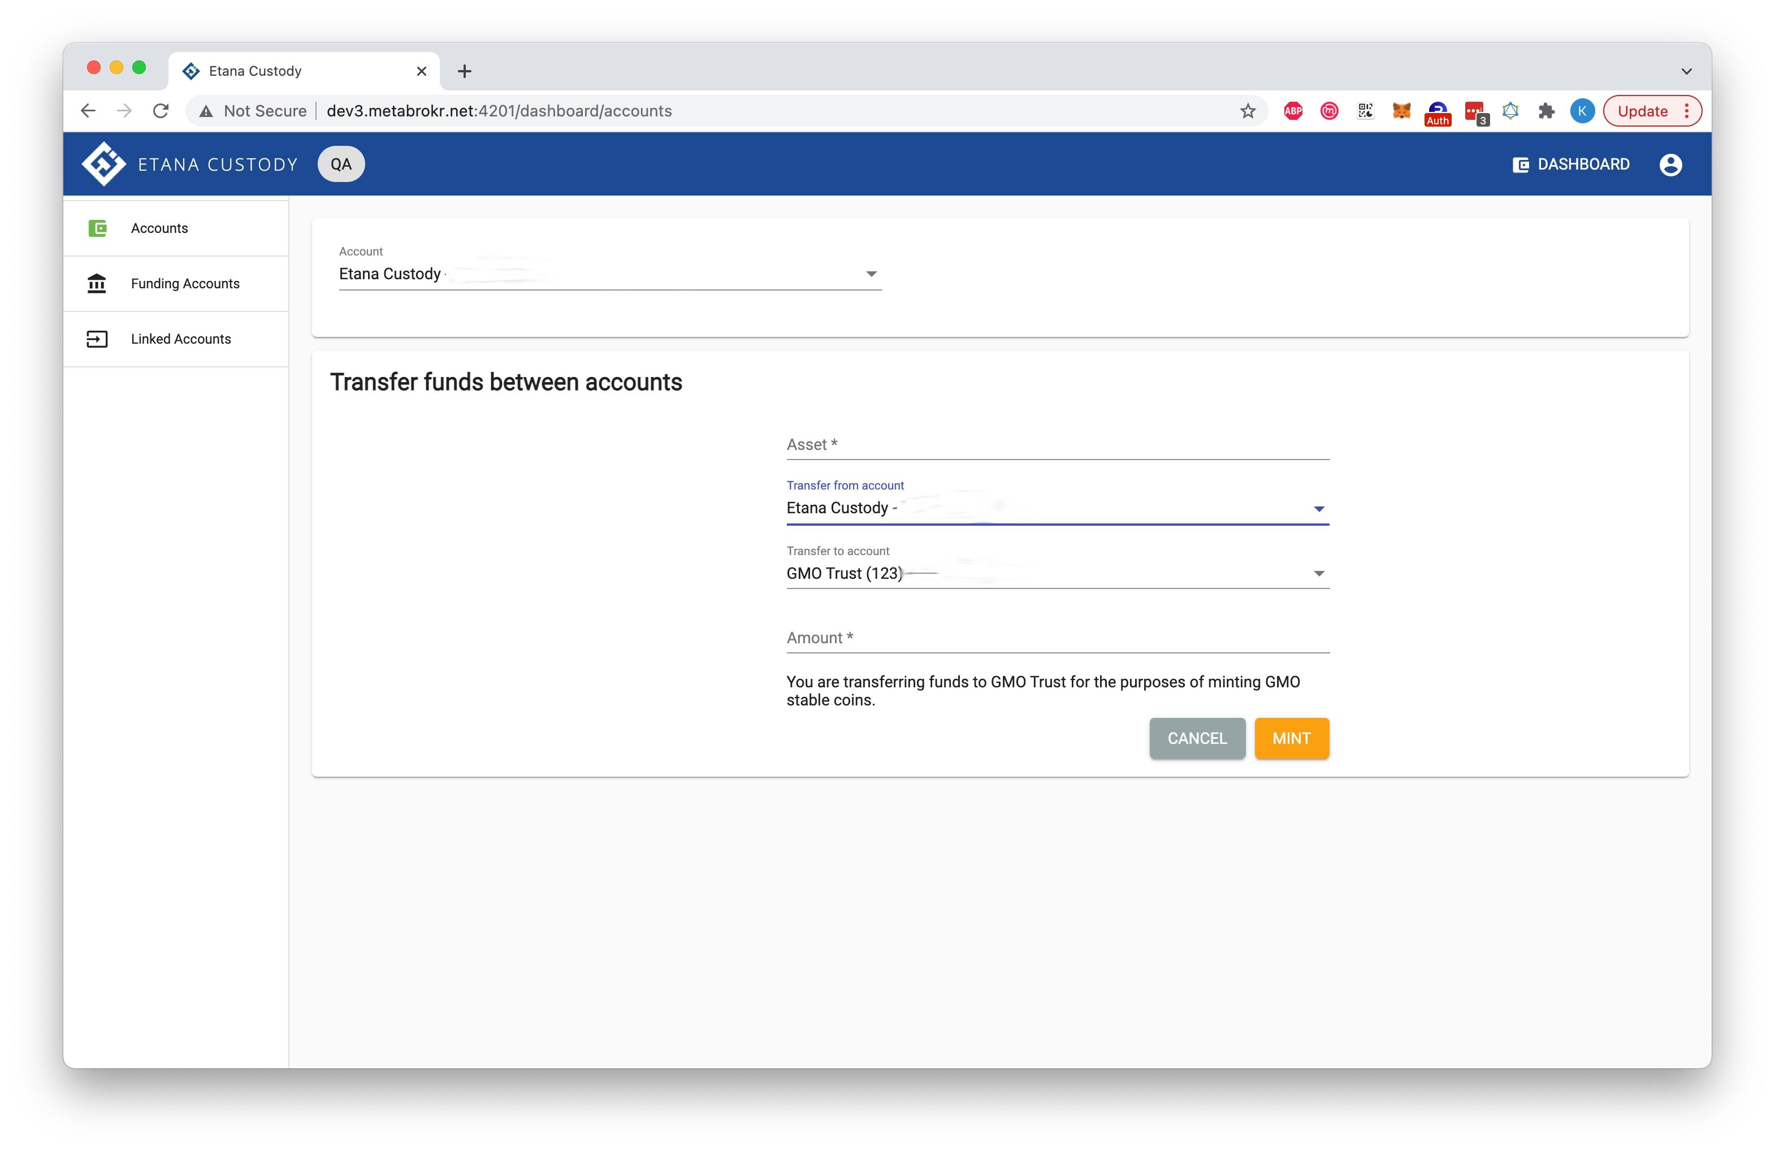
Task: Reload the page with refresh icon
Action: tap(161, 111)
